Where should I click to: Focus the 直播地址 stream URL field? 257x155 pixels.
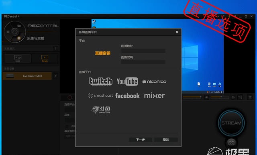[x=143, y=51]
